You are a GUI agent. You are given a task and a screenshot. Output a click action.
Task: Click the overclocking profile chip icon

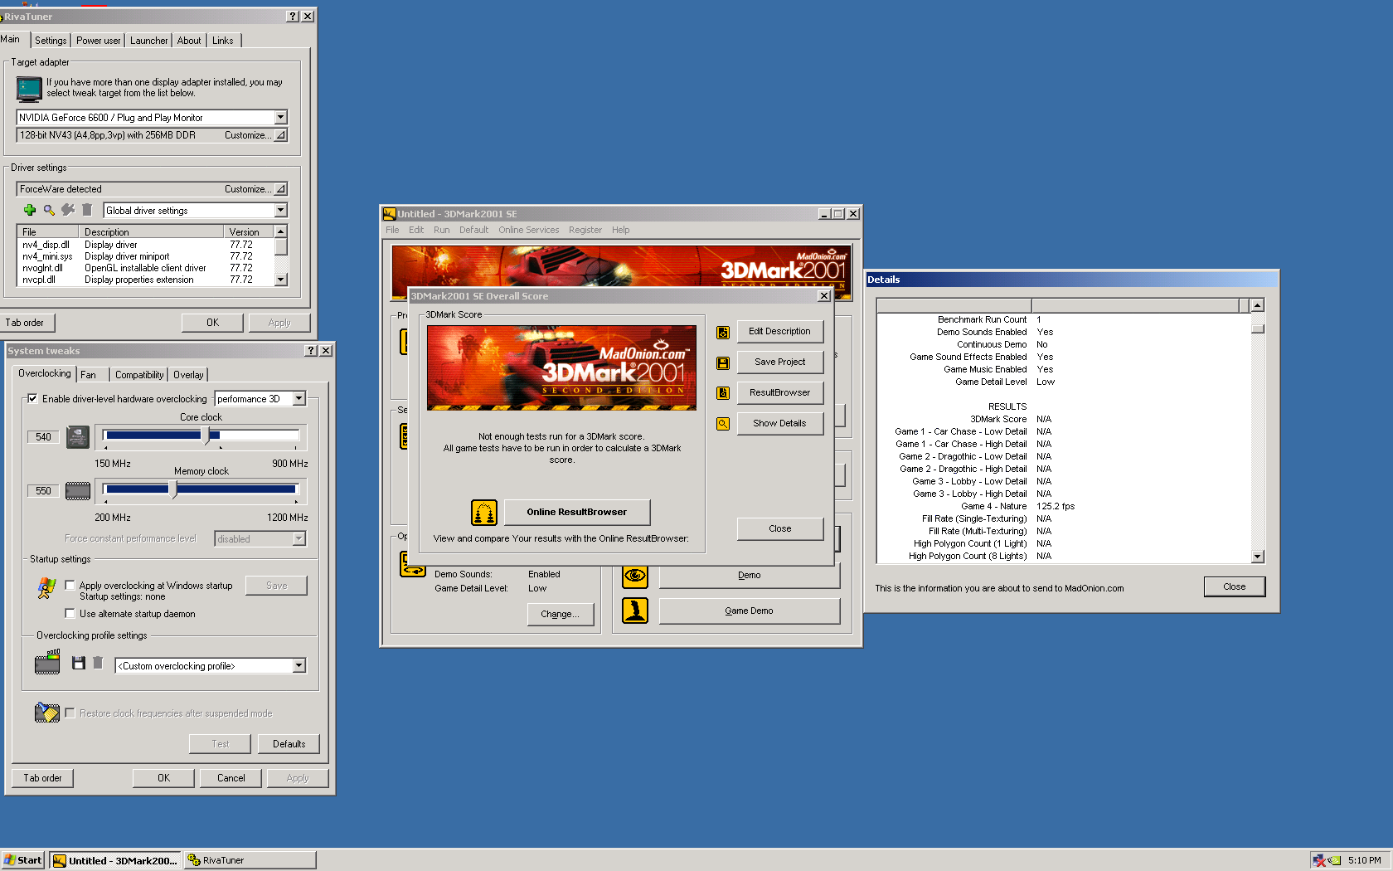coord(47,663)
